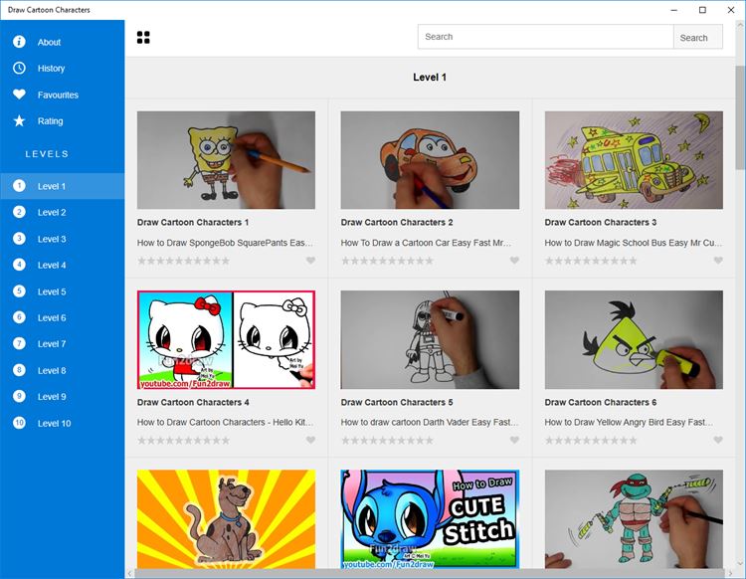
Task: Open the Ninja Turtle drawing thumbnail
Action: [634, 519]
